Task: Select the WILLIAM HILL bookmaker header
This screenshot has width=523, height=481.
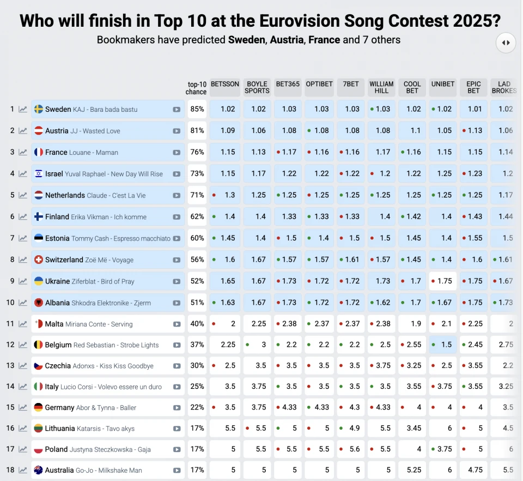Action: (381, 87)
